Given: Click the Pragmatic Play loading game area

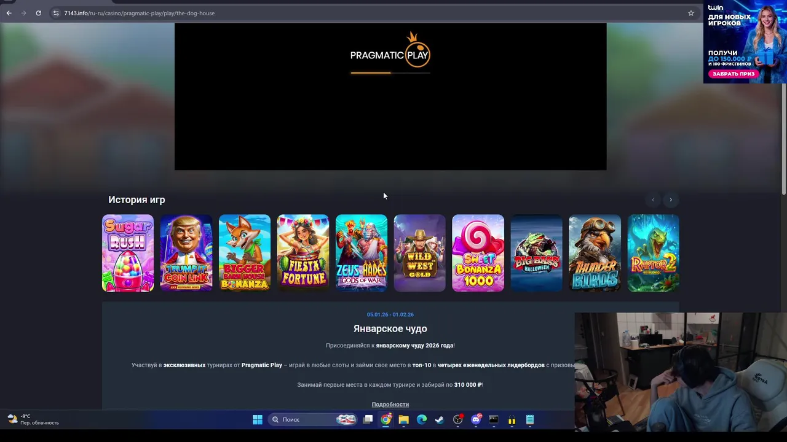Looking at the screenshot, I should coord(390,96).
